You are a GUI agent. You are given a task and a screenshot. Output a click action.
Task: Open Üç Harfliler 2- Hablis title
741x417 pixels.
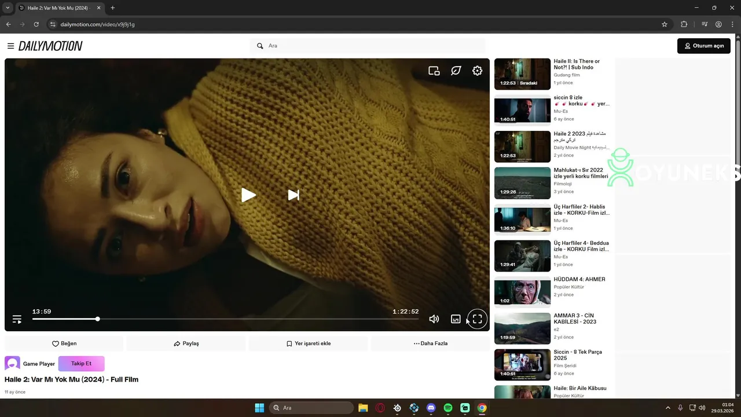581,210
